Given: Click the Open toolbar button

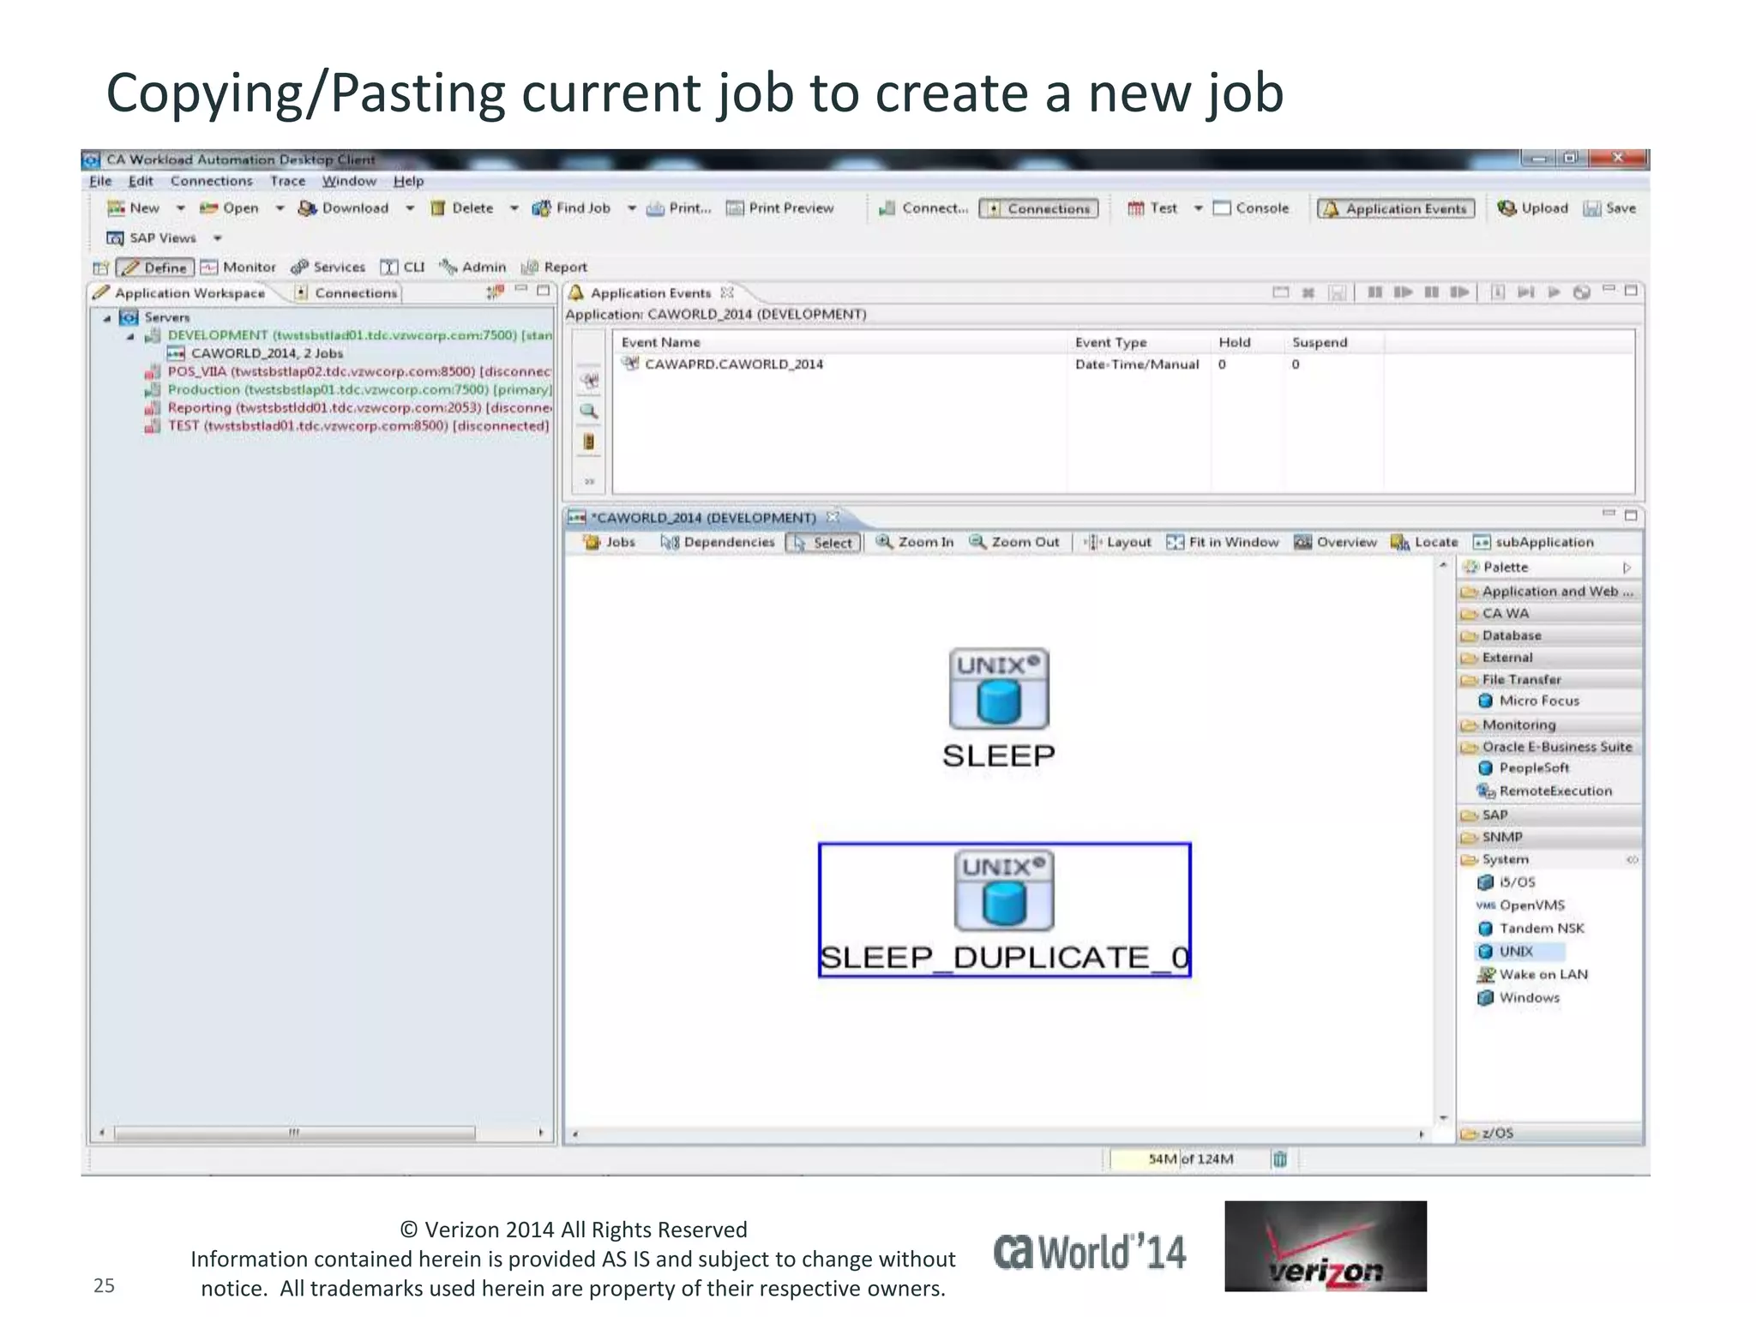Looking at the screenshot, I should (229, 208).
